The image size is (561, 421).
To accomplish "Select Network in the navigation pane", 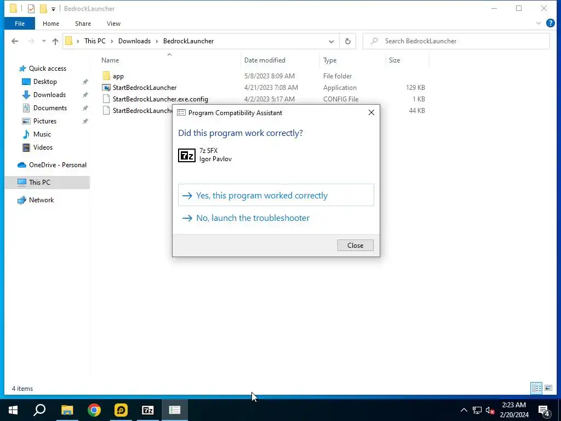I will [x=41, y=200].
